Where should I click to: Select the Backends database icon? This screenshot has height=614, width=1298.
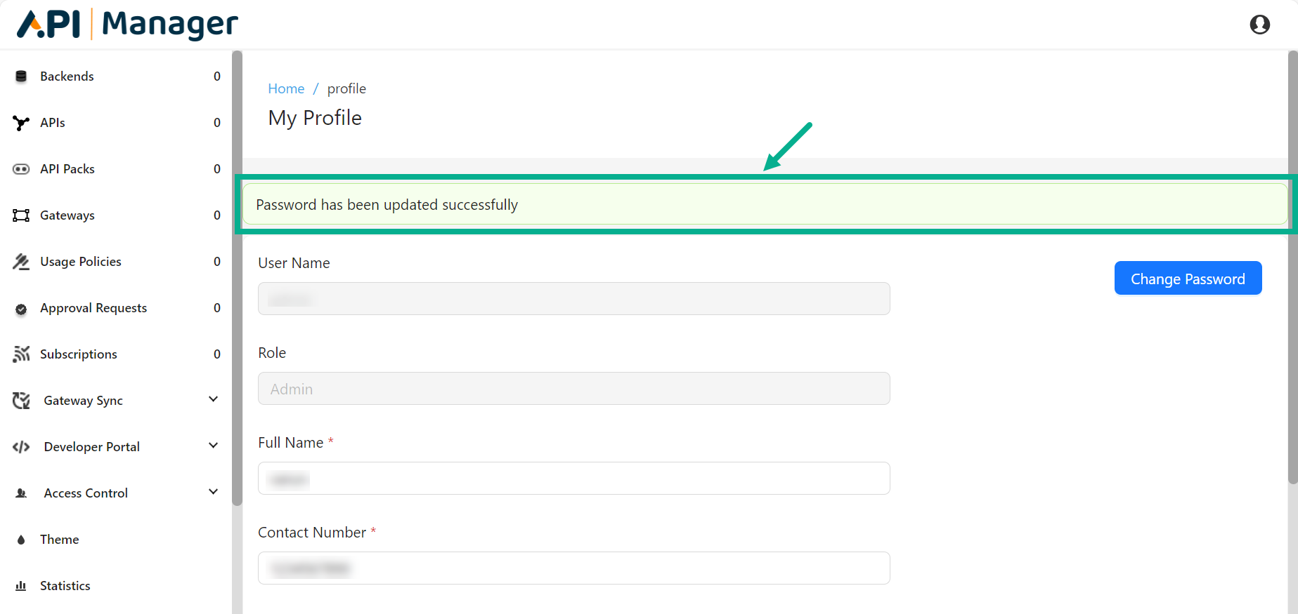coord(21,76)
